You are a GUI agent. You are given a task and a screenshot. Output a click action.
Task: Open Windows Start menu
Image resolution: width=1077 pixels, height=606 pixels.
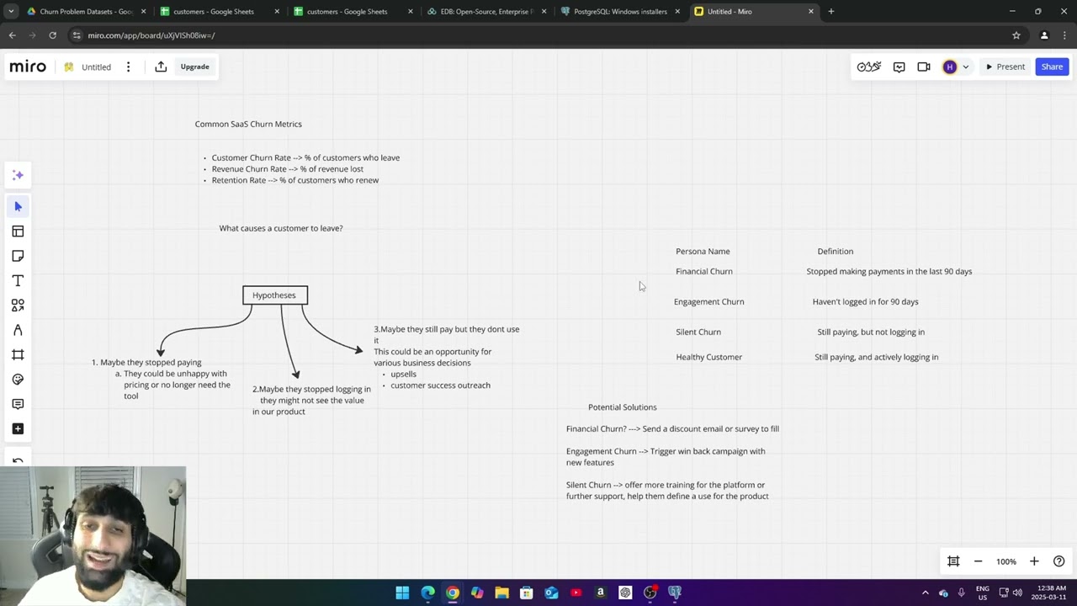(x=402, y=593)
